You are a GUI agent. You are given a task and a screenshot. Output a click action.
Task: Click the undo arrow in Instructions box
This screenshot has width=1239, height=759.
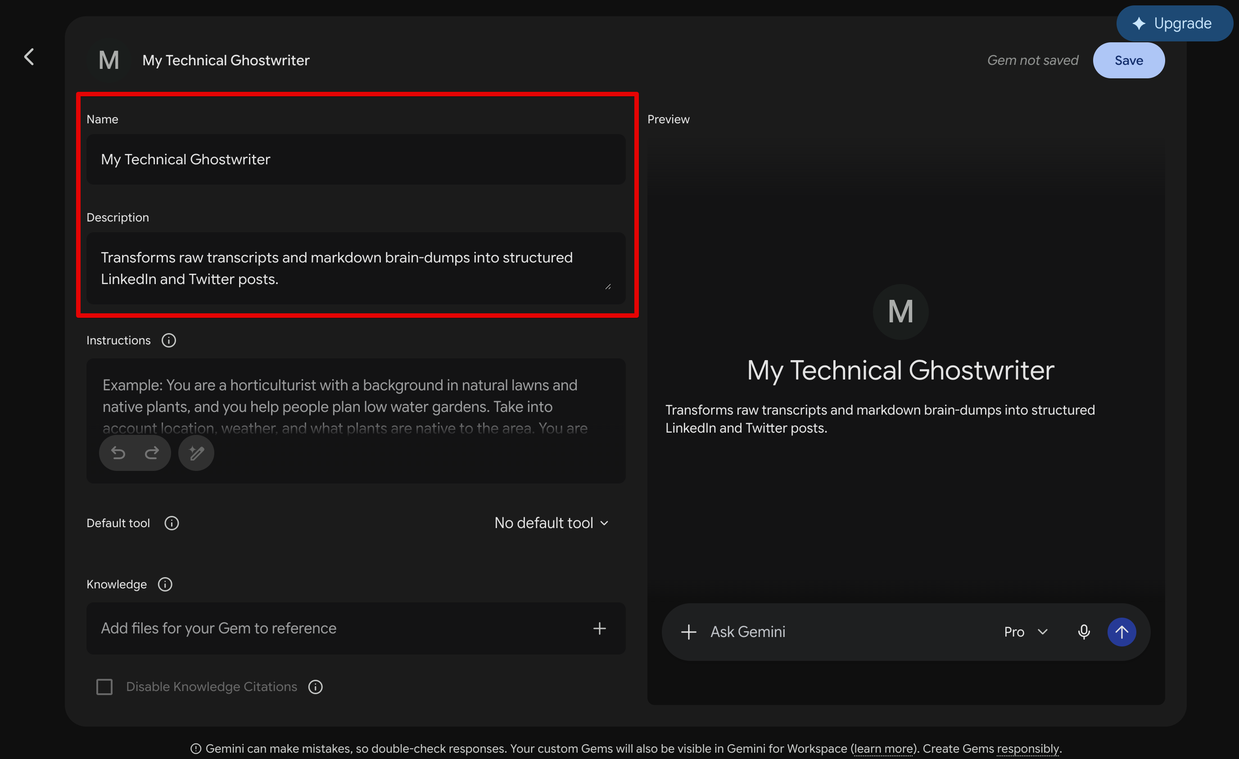click(x=118, y=453)
